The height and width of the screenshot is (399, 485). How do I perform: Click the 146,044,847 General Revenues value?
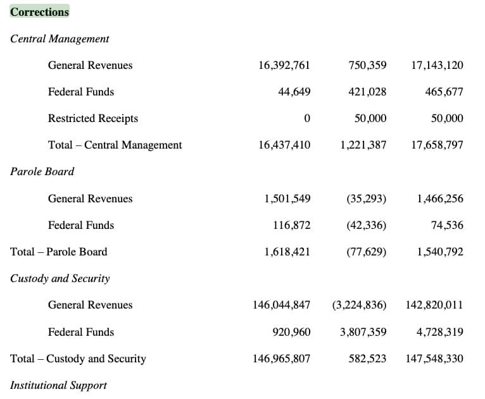281,305
